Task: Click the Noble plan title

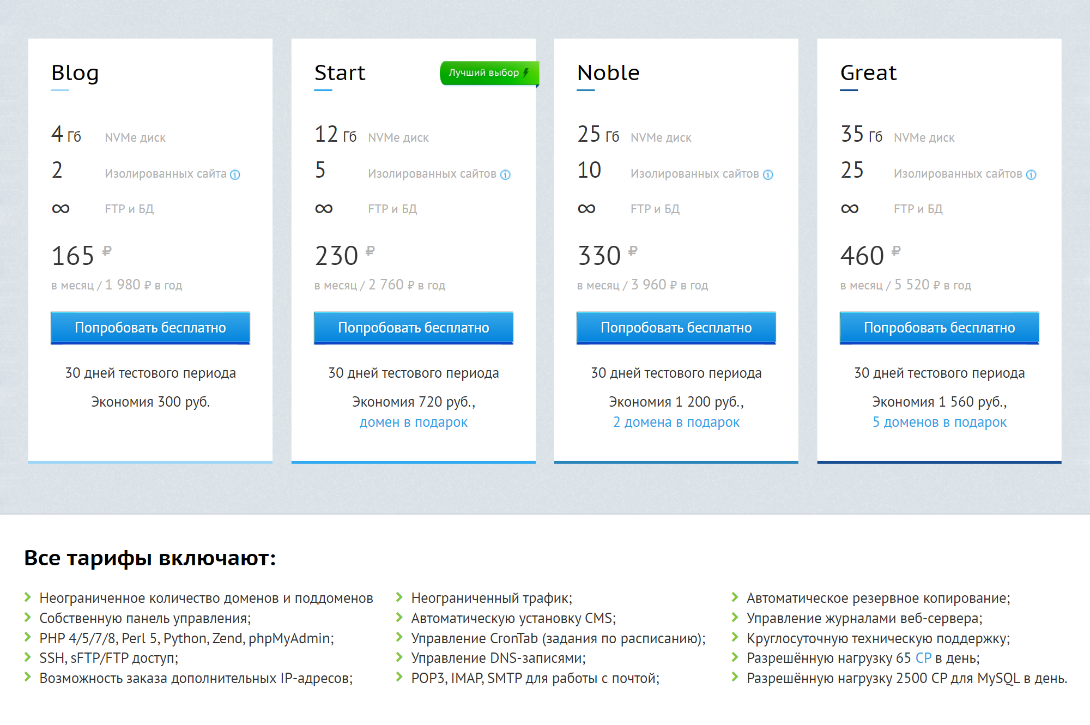Action: 608,73
